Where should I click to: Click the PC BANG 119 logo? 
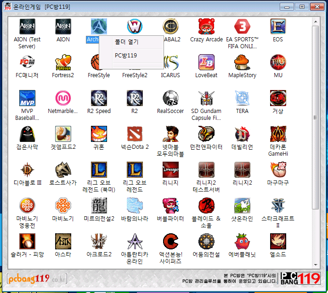pos(300,278)
